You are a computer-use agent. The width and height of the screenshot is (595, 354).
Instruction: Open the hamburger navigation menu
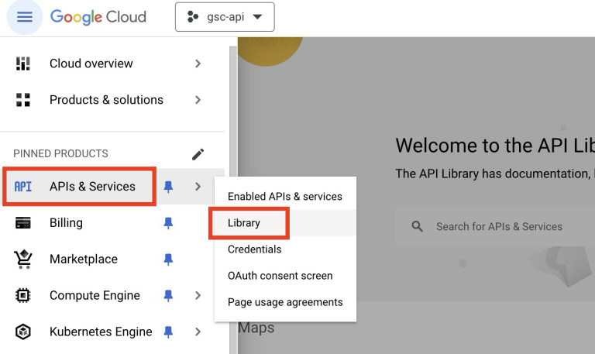click(x=25, y=17)
